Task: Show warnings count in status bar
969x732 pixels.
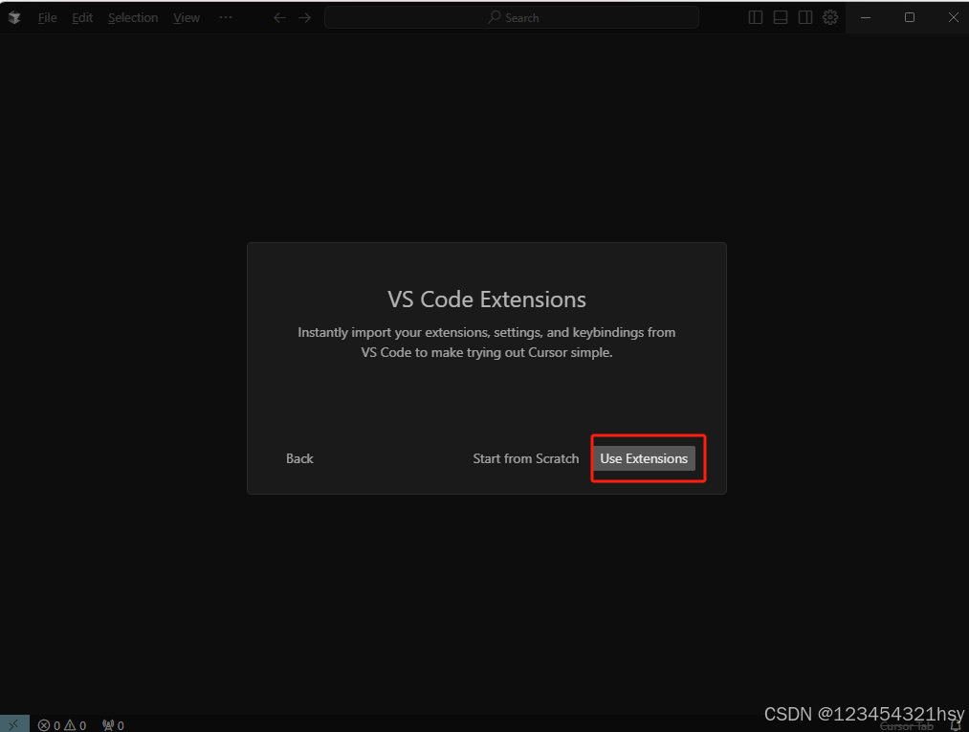Action: pos(75,725)
